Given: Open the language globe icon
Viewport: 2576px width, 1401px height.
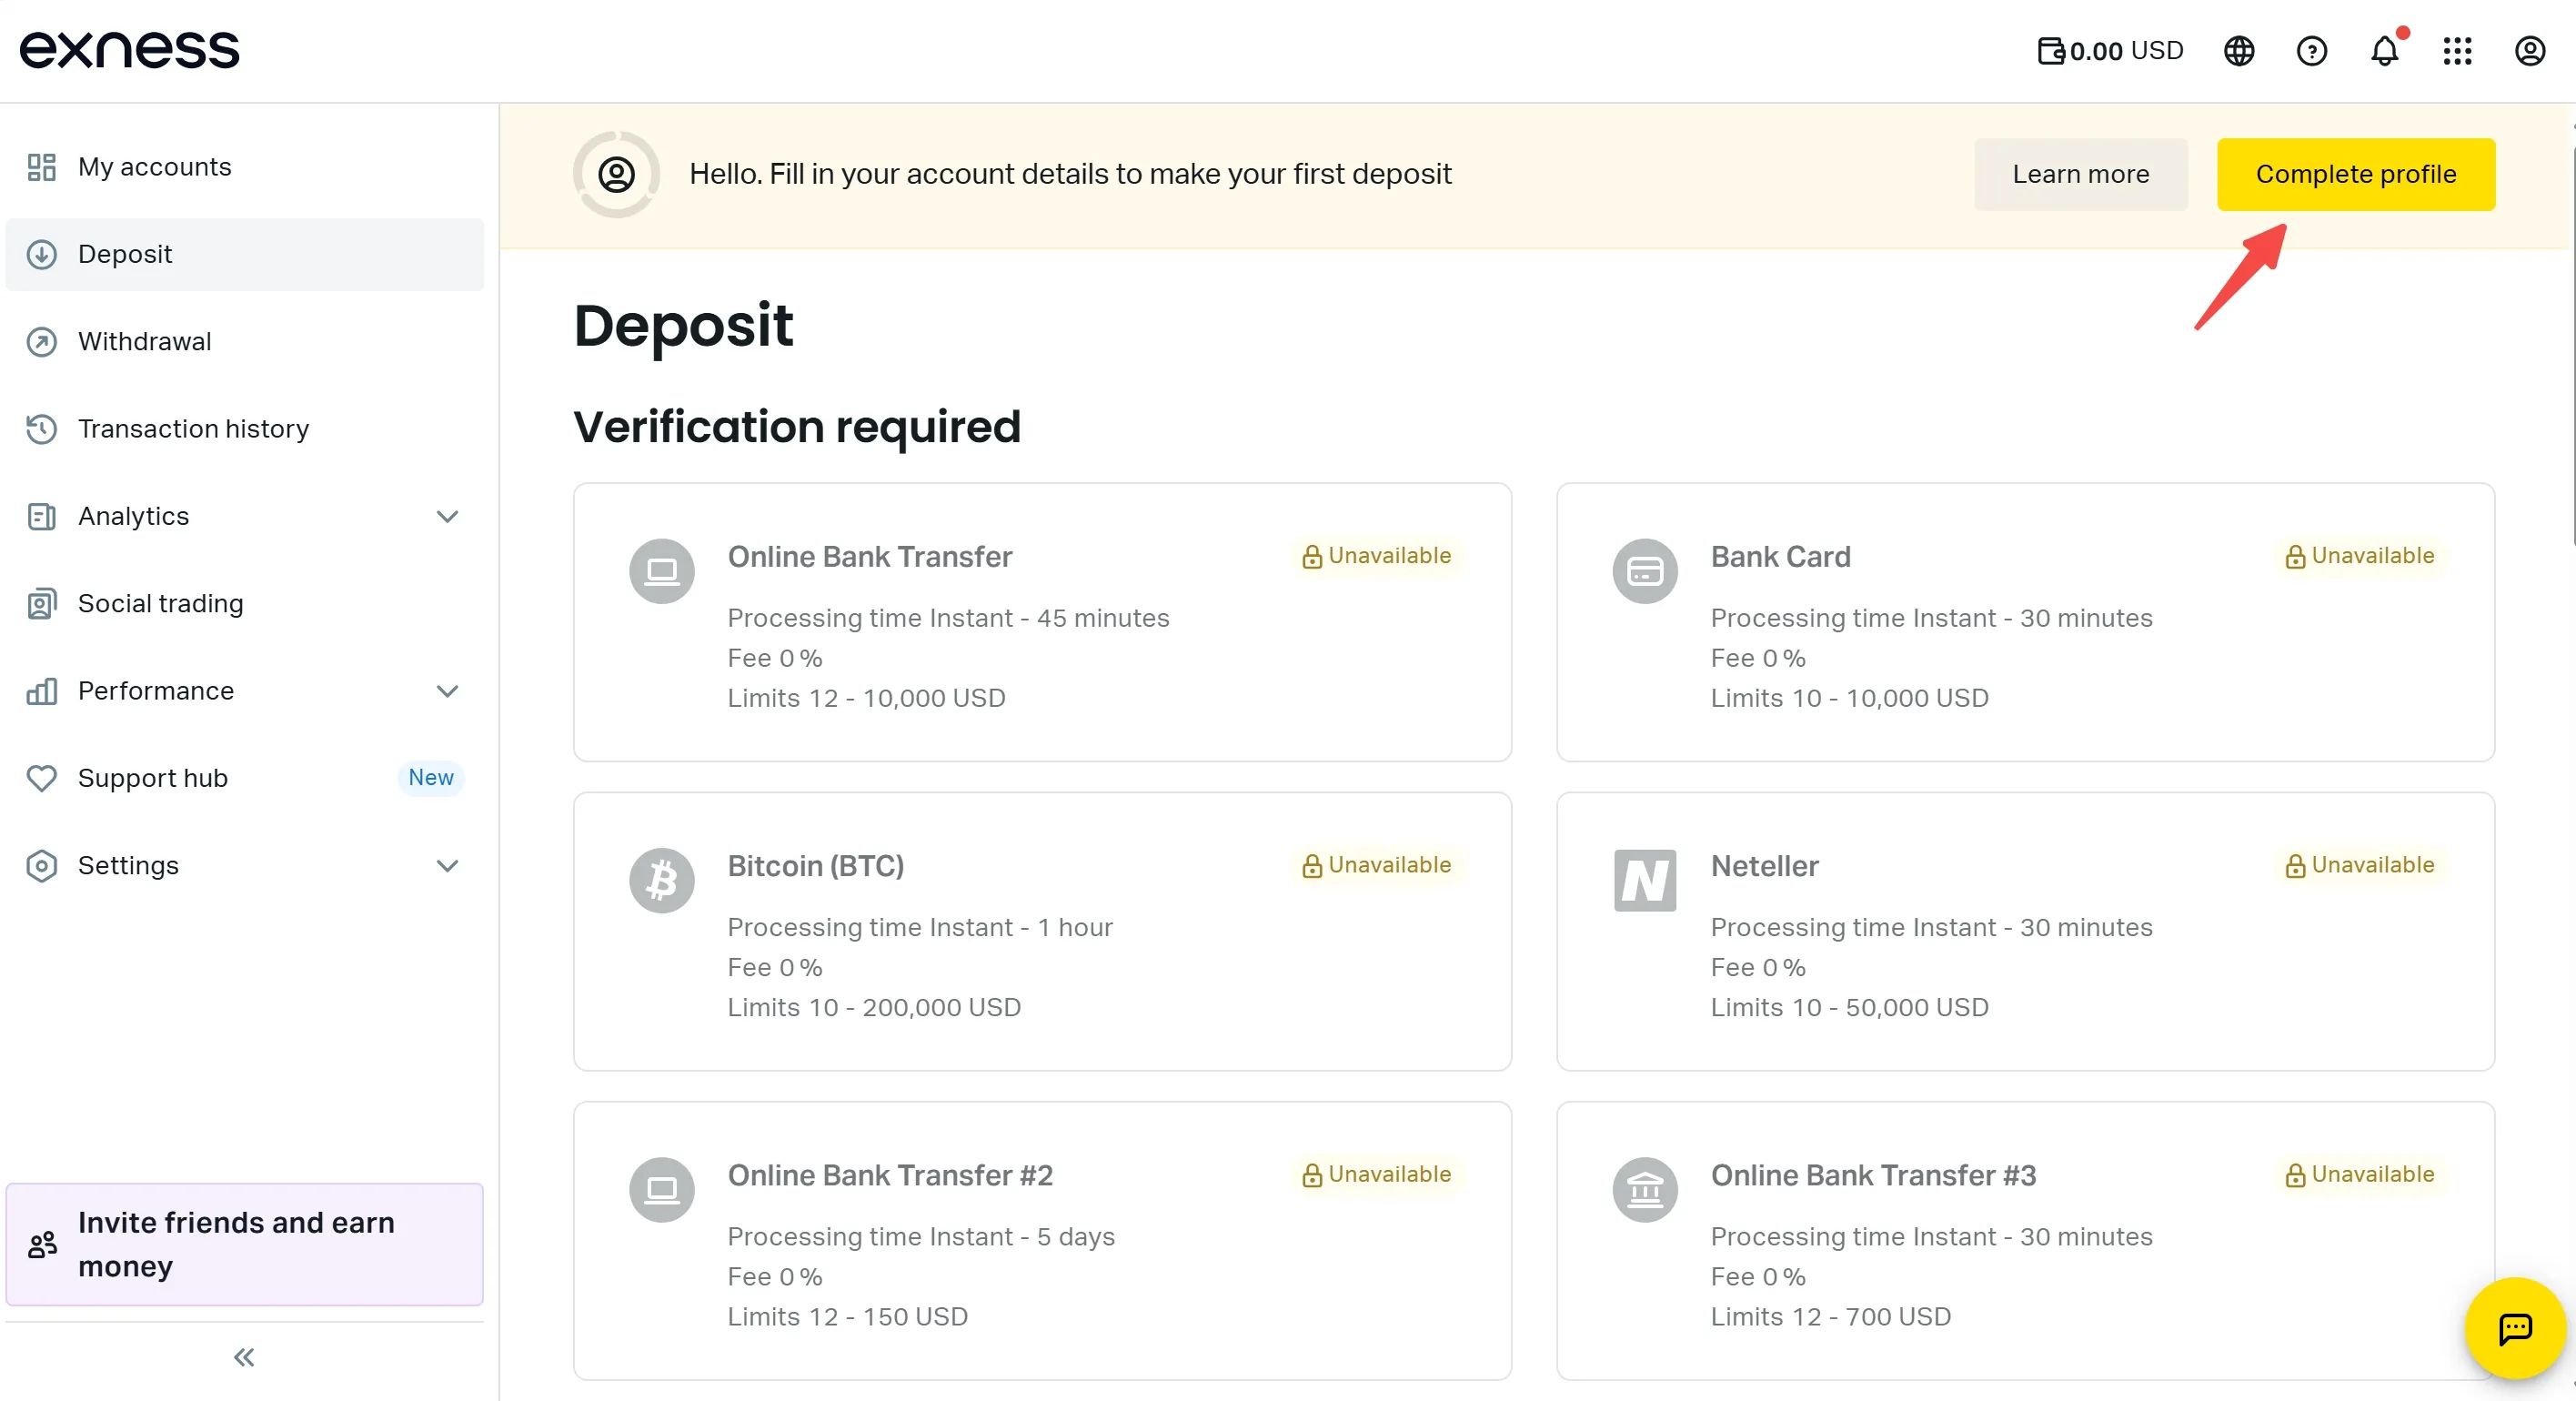Looking at the screenshot, I should [x=2239, y=51].
